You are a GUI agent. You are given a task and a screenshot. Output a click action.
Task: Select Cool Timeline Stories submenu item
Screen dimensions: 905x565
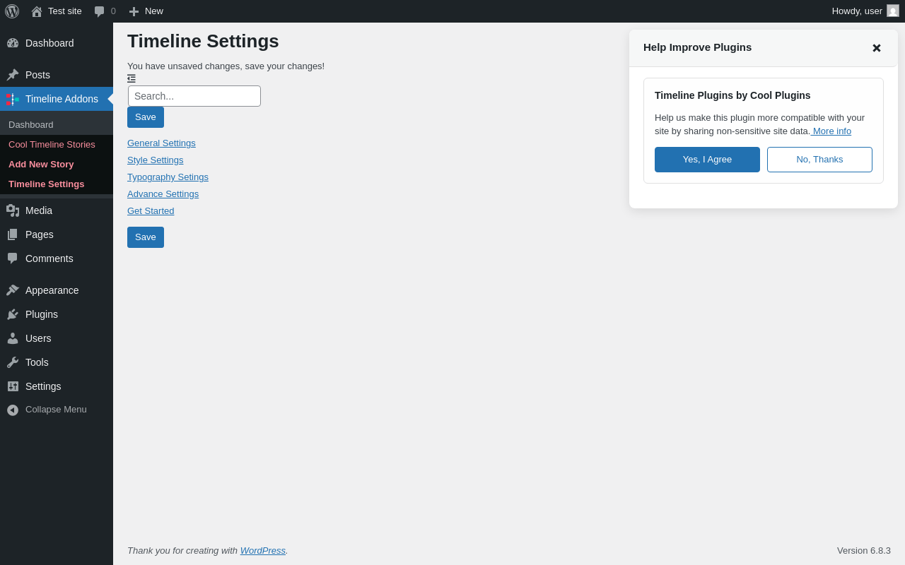(x=52, y=145)
